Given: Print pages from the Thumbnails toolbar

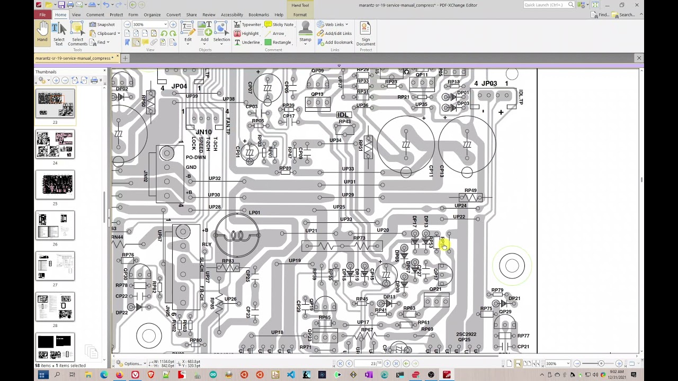Looking at the screenshot, I should [x=94, y=80].
